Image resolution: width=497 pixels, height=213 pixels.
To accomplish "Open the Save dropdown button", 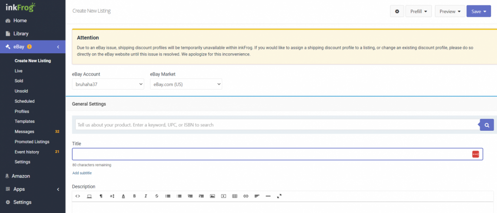I will pyautogui.click(x=479, y=12).
